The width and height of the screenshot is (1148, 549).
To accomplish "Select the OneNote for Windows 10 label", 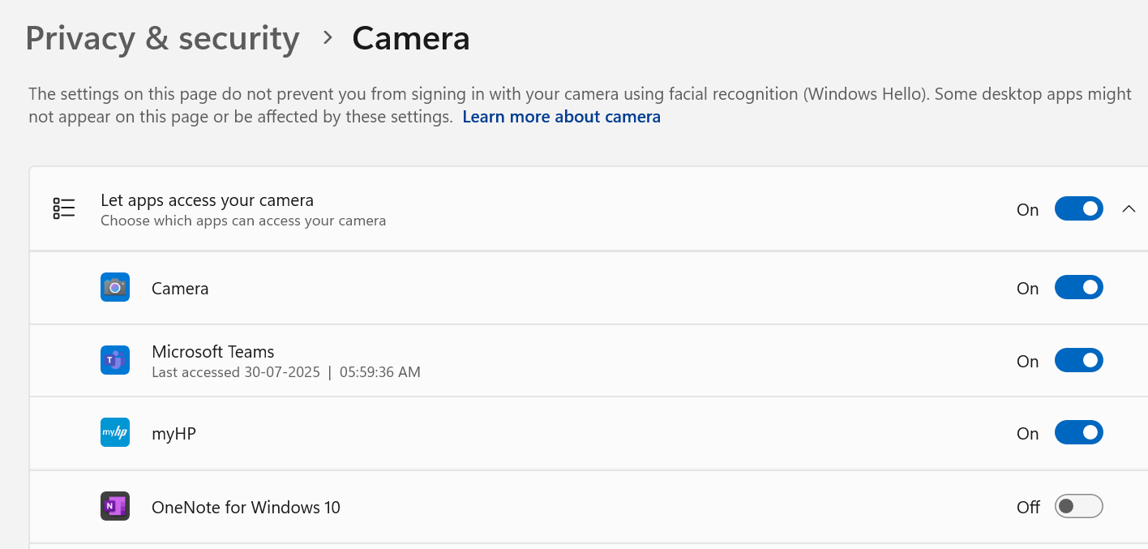I will (246, 508).
